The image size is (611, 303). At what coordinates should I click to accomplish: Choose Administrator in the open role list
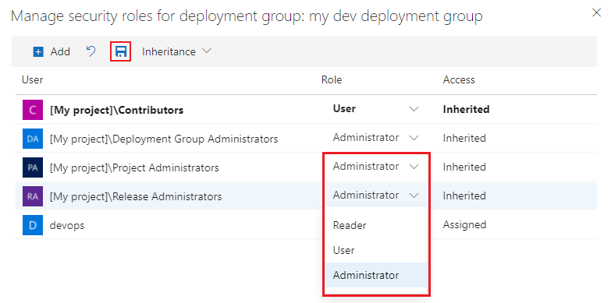tap(376, 275)
